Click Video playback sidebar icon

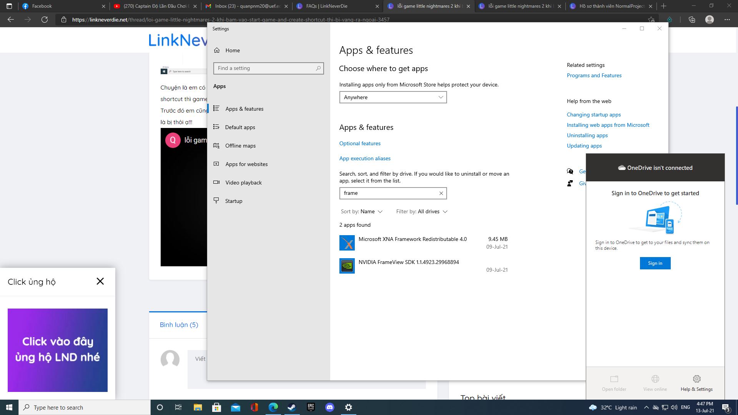pyautogui.click(x=216, y=183)
